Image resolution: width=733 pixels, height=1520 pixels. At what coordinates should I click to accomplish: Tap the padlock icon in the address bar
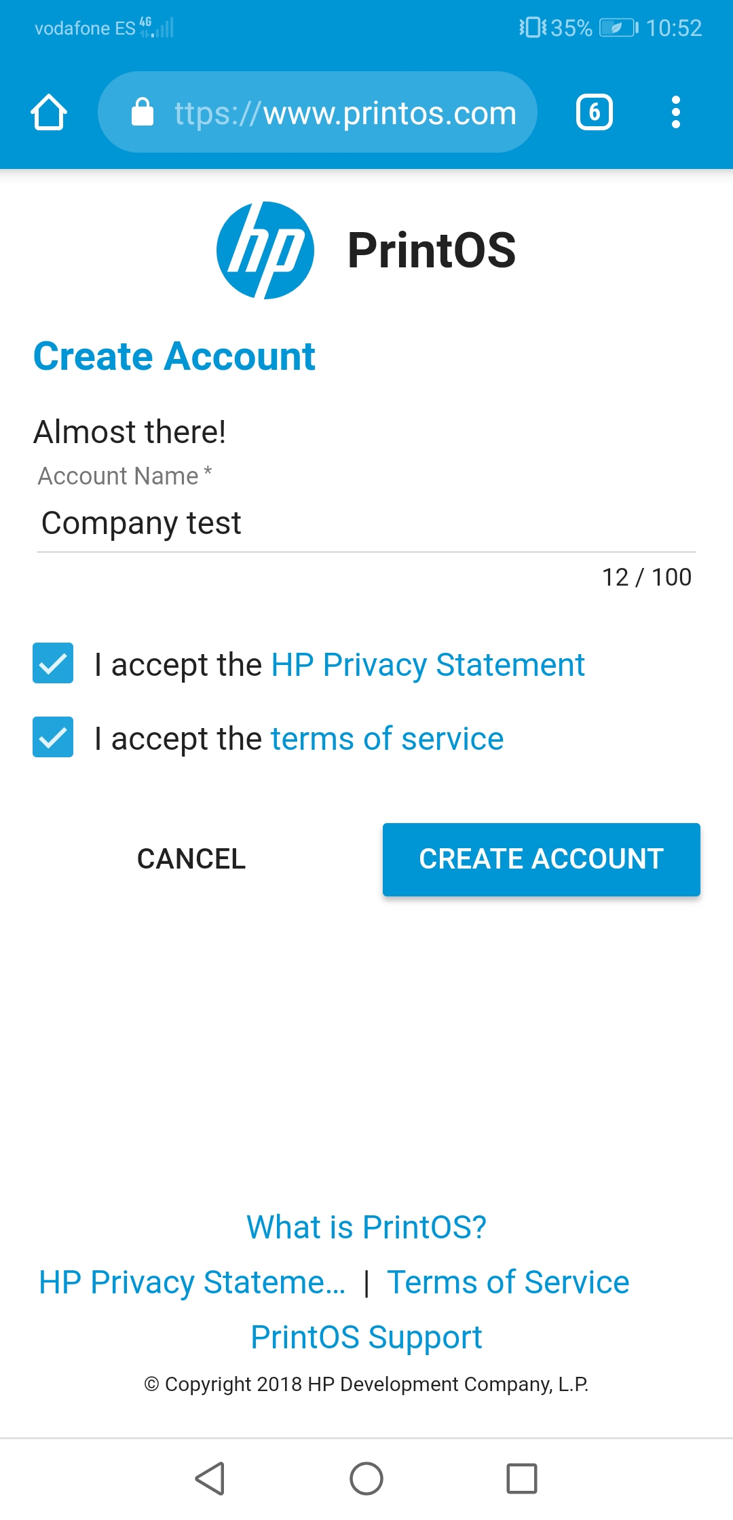143,112
